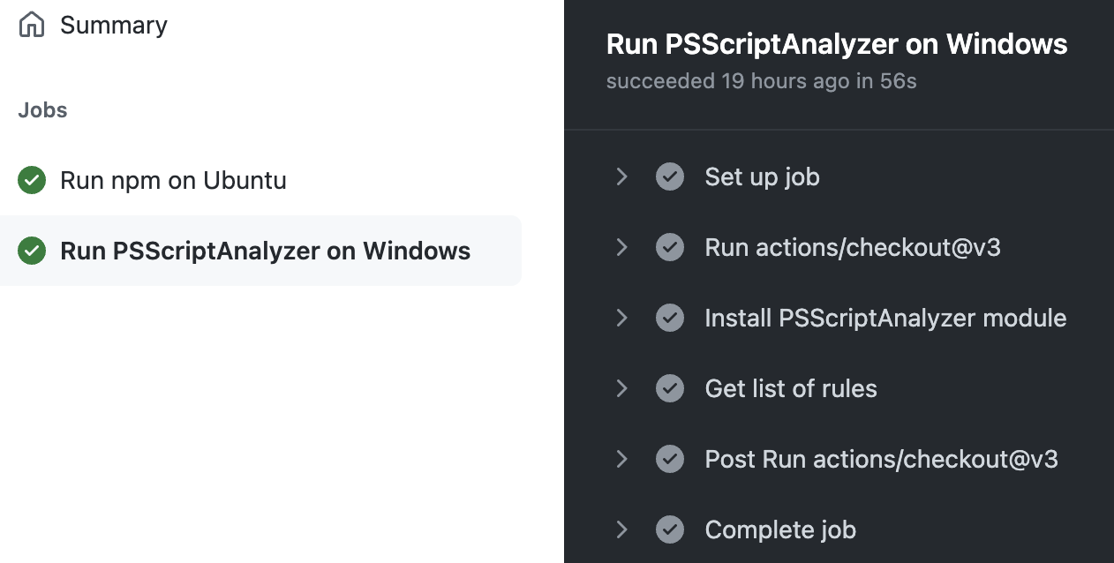Screen dimensions: 1114x563
Task: Open the Get list of rules step label
Action: [x=791, y=388]
